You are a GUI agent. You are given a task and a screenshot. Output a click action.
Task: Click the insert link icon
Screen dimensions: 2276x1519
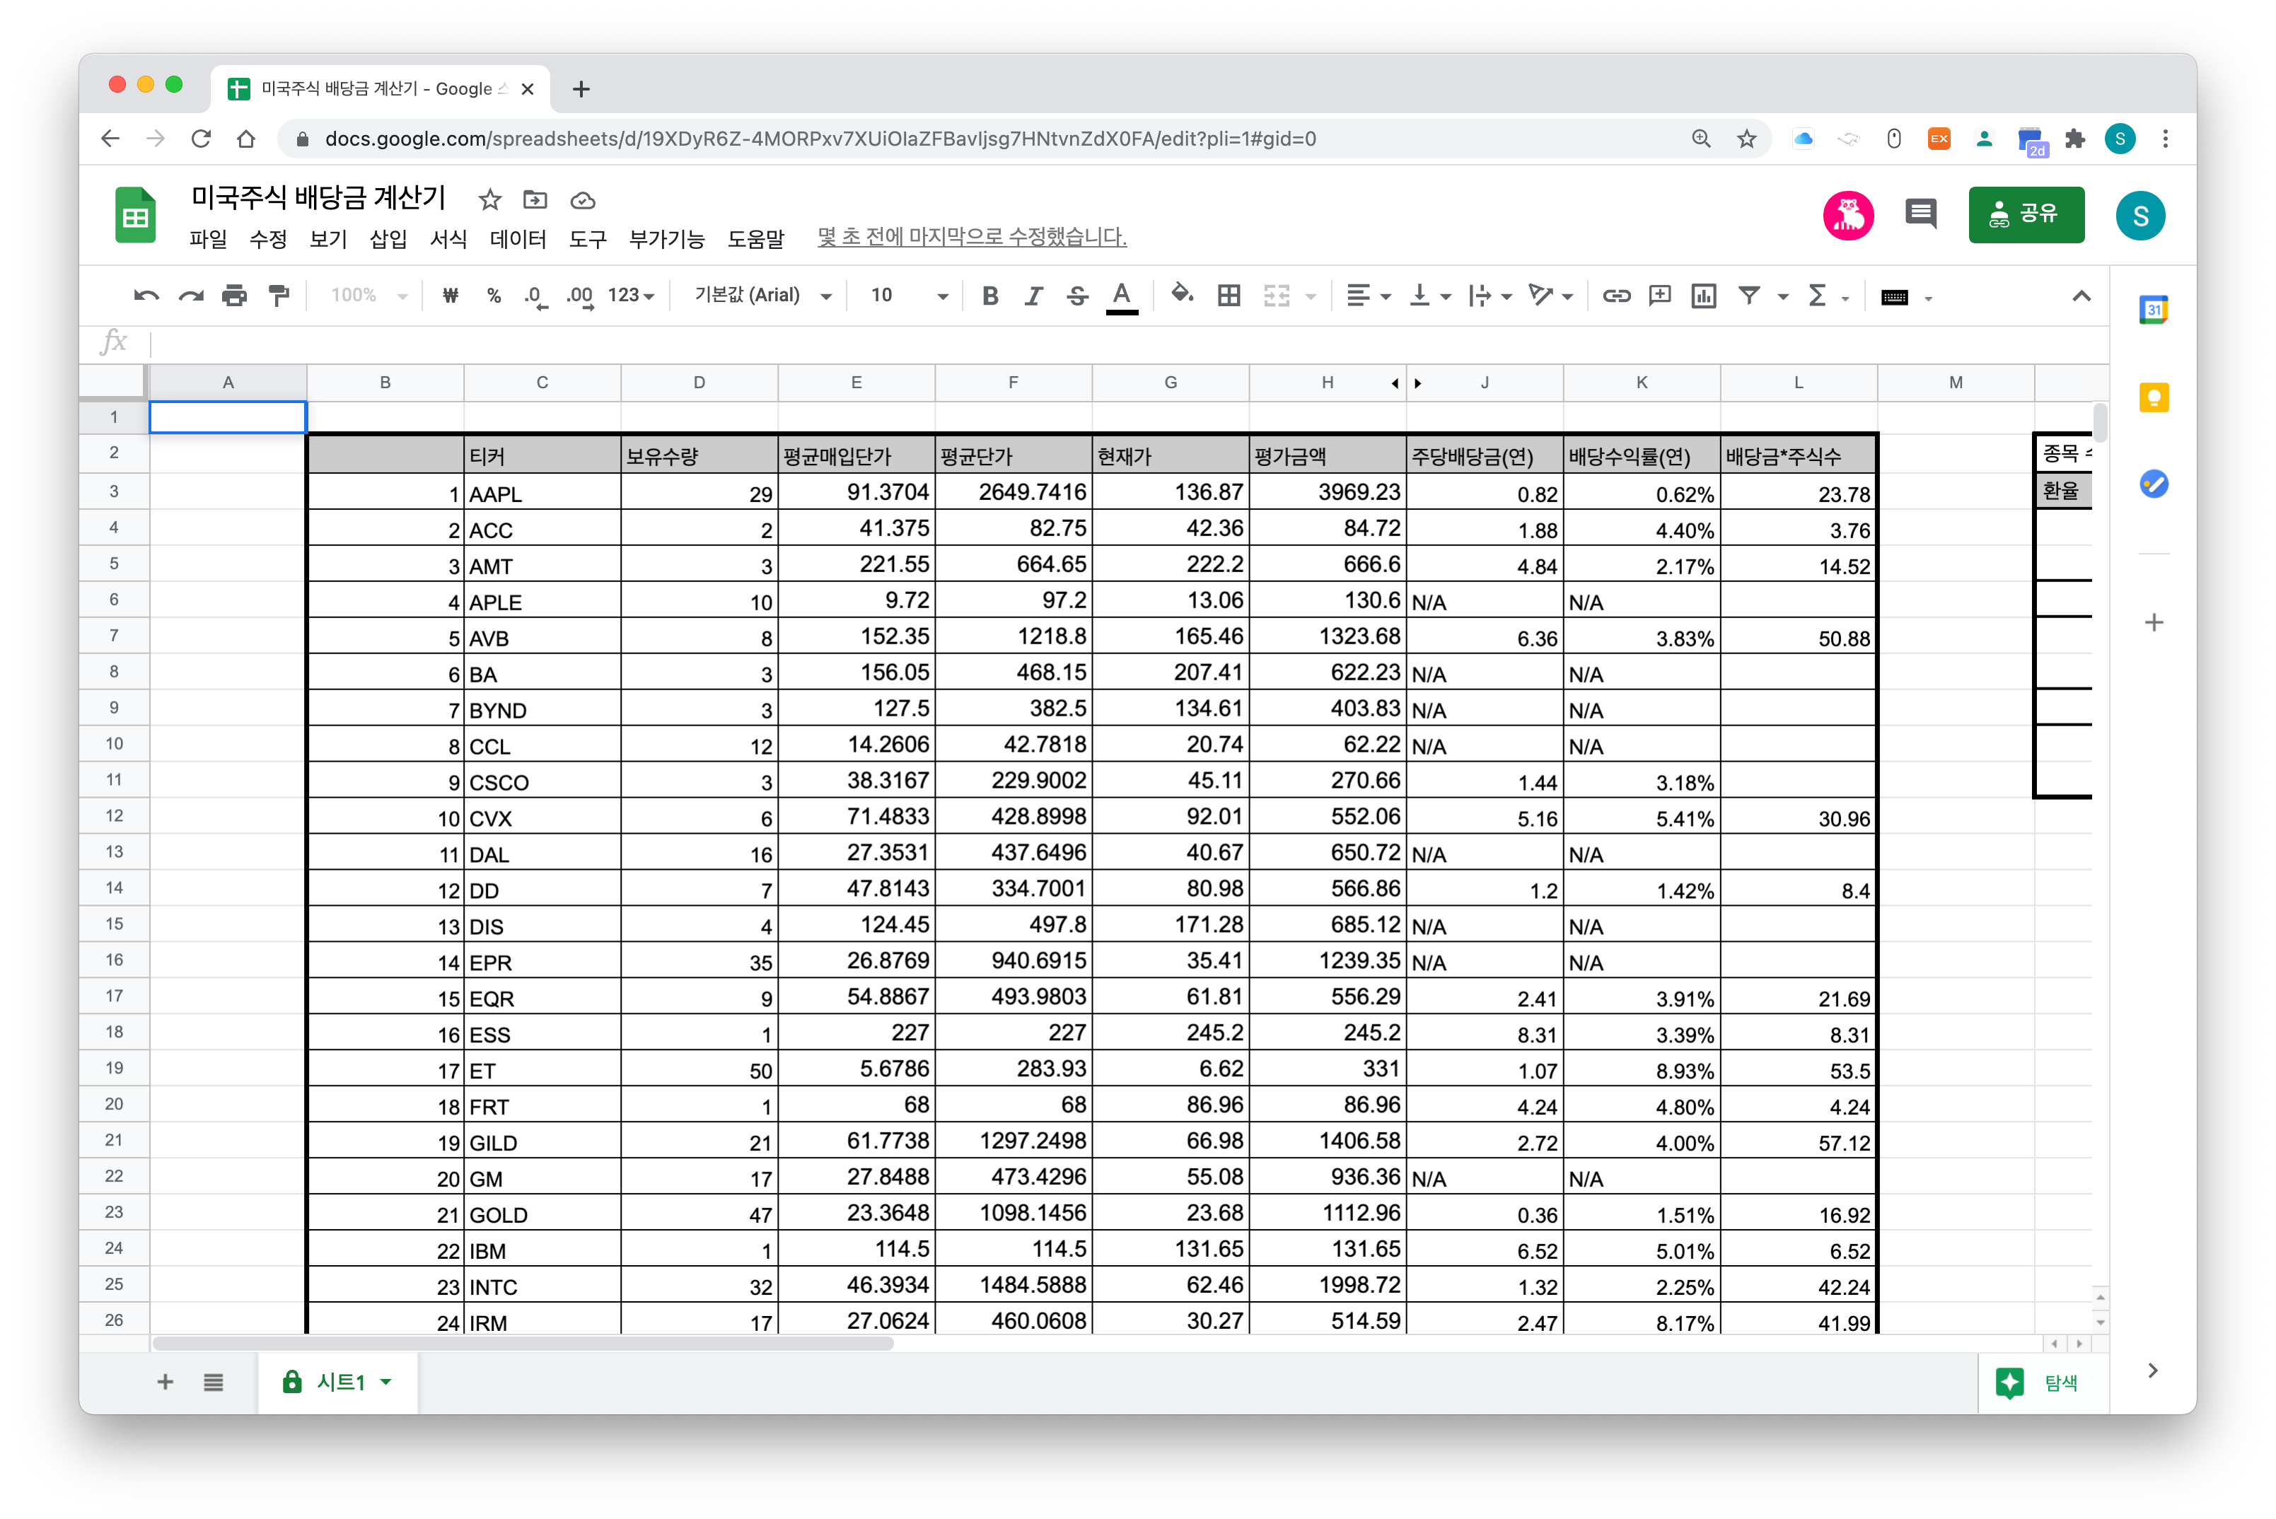click(1616, 296)
